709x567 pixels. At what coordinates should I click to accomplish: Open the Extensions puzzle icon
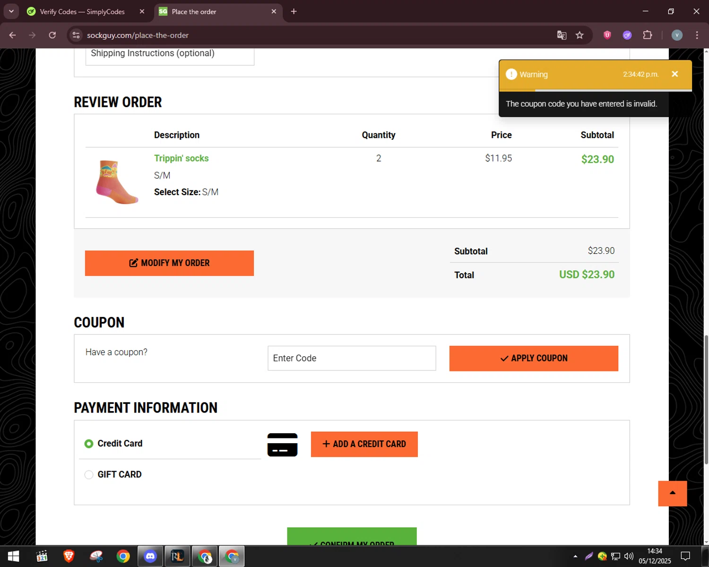pyautogui.click(x=648, y=35)
